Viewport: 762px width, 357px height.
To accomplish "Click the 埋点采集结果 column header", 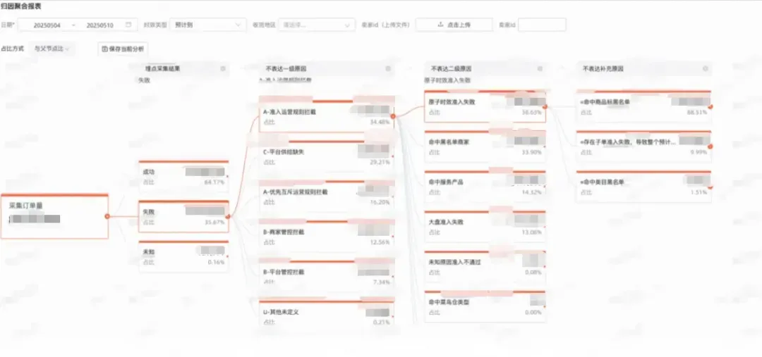I will [183, 69].
